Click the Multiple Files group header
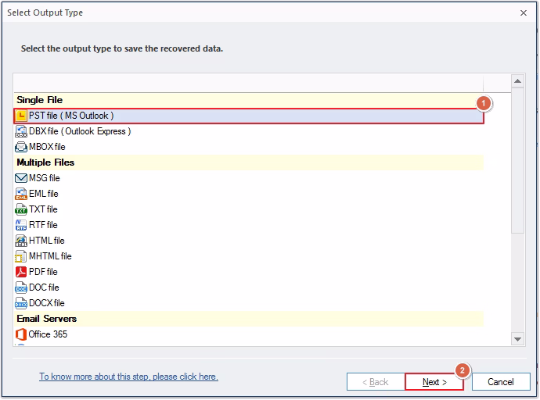The width and height of the screenshot is (540, 400). click(x=248, y=162)
